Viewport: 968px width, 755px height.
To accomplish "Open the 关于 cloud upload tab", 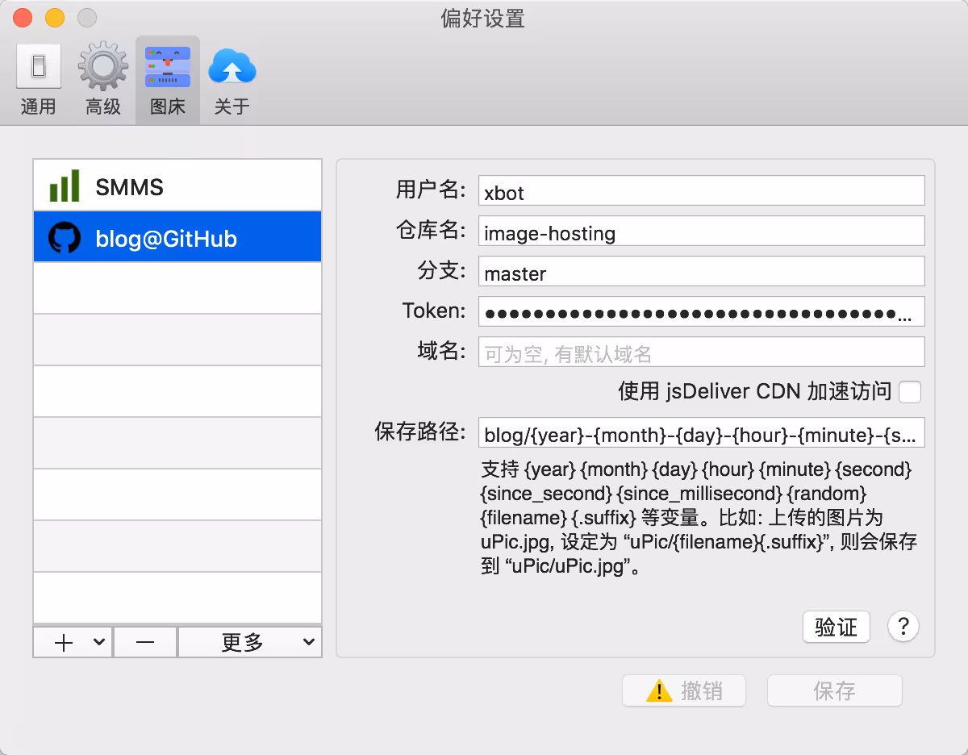I will pos(232,81).
